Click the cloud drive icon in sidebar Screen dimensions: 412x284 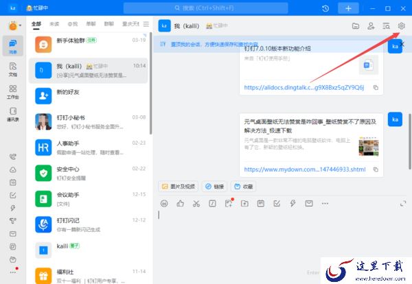[x=12, y=169]
